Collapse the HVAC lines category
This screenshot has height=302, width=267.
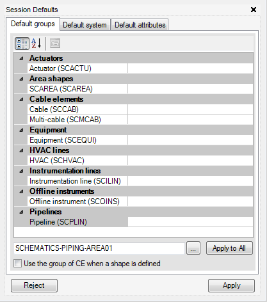[x=21, y=150]
